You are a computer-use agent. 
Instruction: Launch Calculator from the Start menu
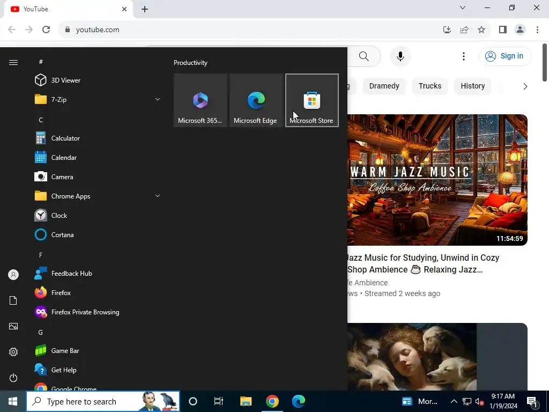98,138
